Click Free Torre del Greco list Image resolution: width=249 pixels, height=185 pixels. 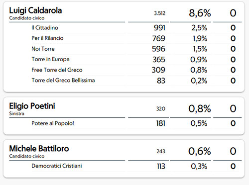pos(57,70)
